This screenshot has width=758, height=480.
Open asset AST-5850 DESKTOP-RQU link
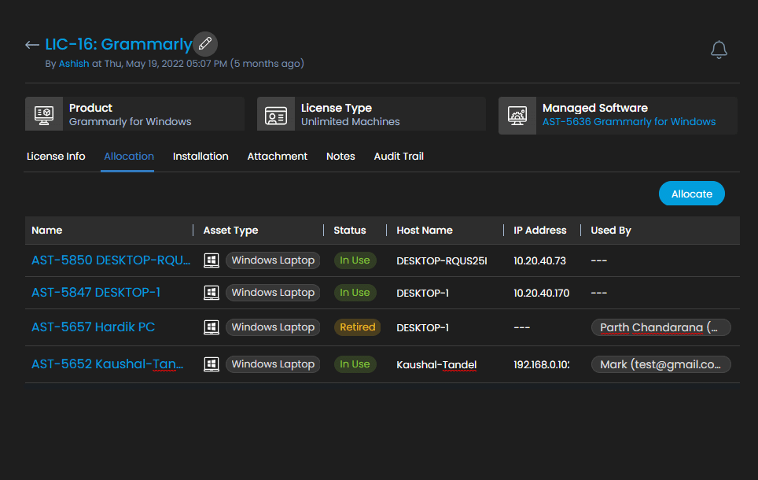pyautogui.click(x=111, y=260)
